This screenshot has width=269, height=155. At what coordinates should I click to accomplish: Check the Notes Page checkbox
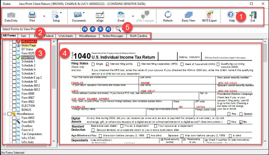(14, 45)
